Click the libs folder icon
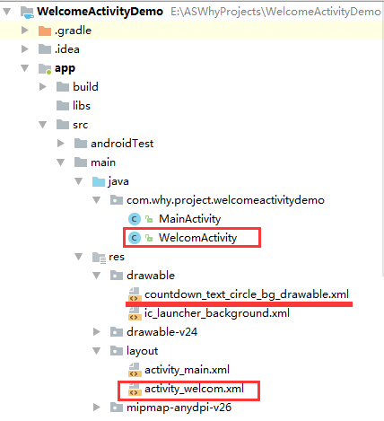Screen dimensions: 384x421 coord(63,106)
